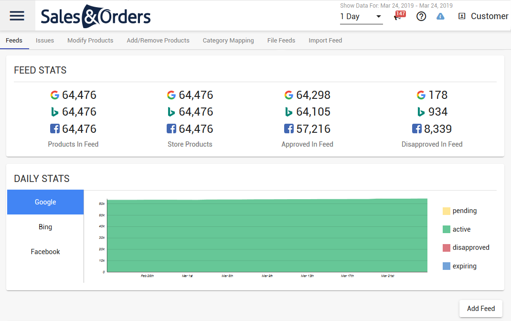
Task: Click the blue alert cloud icon
Action: click(440, 16)
